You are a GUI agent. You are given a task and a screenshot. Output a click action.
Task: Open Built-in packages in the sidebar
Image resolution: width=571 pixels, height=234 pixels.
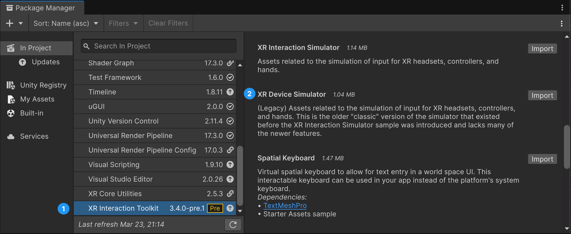[x=36, y=113]
